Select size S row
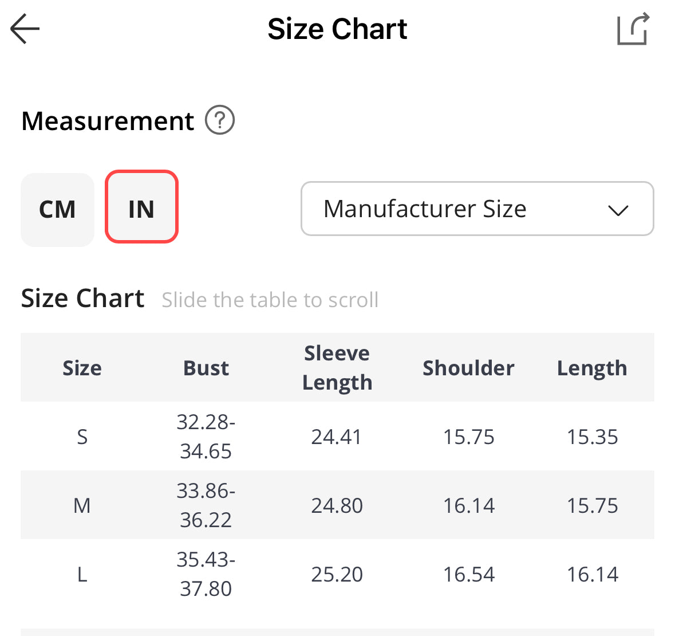This screenshot has width=675, height=636. 82,437
